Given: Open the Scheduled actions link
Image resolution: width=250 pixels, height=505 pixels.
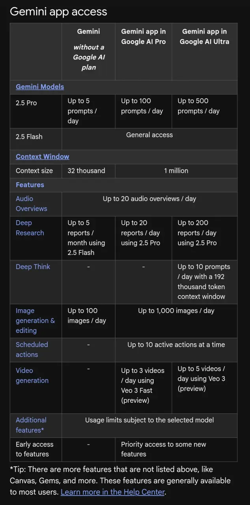Looking at the screenshot, I should [32, 350].
